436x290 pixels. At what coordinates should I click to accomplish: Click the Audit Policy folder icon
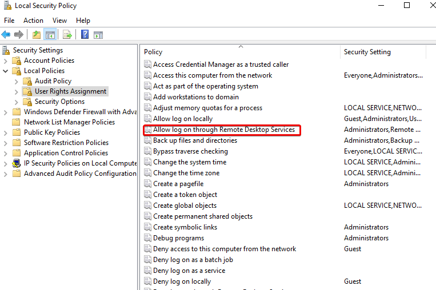[x=27, y=81]
